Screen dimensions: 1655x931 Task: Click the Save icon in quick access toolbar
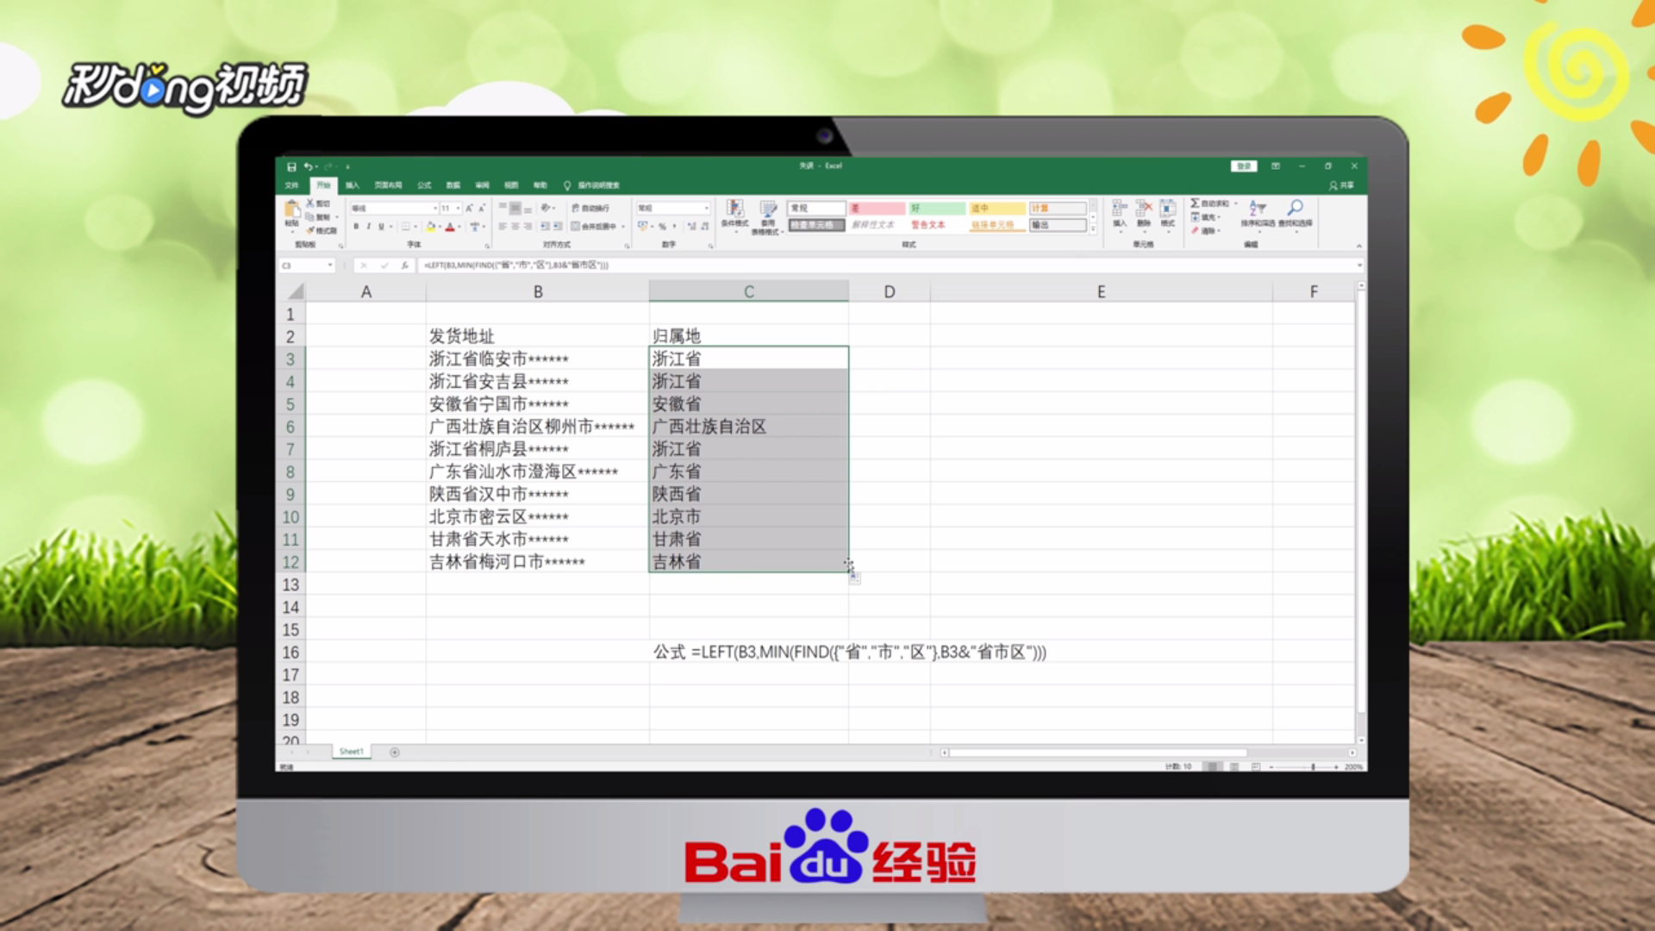pyautogui.click(x=291, y=166)
